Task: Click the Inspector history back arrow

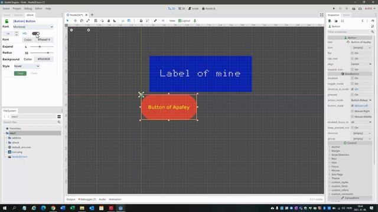Action: (362, 21)
